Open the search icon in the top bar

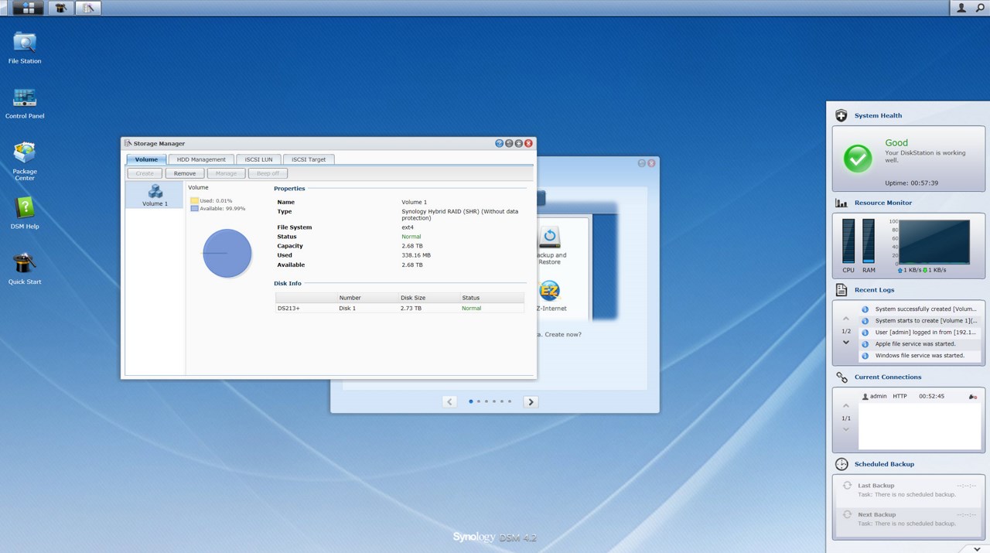(981, 8)
